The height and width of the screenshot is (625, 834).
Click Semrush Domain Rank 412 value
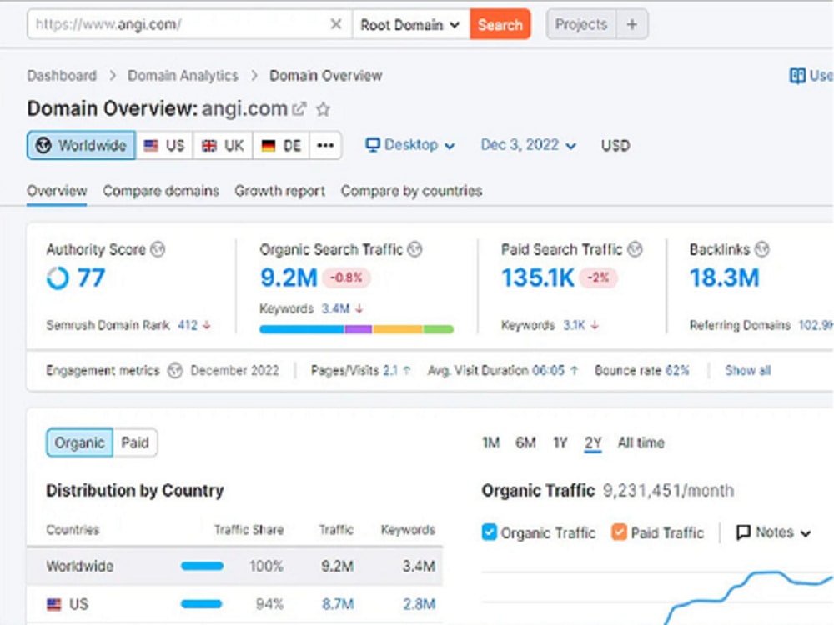[188, 325]
